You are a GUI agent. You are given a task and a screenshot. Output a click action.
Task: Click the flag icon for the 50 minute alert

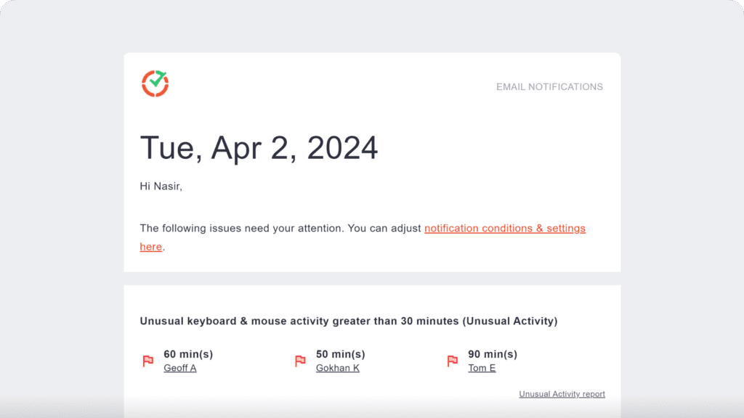tap(299, 360)
